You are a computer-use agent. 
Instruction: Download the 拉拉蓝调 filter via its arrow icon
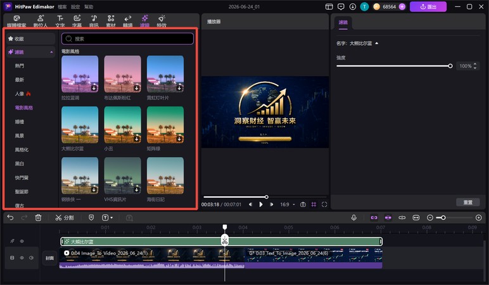pyautogui.click(x=94, y=88)
